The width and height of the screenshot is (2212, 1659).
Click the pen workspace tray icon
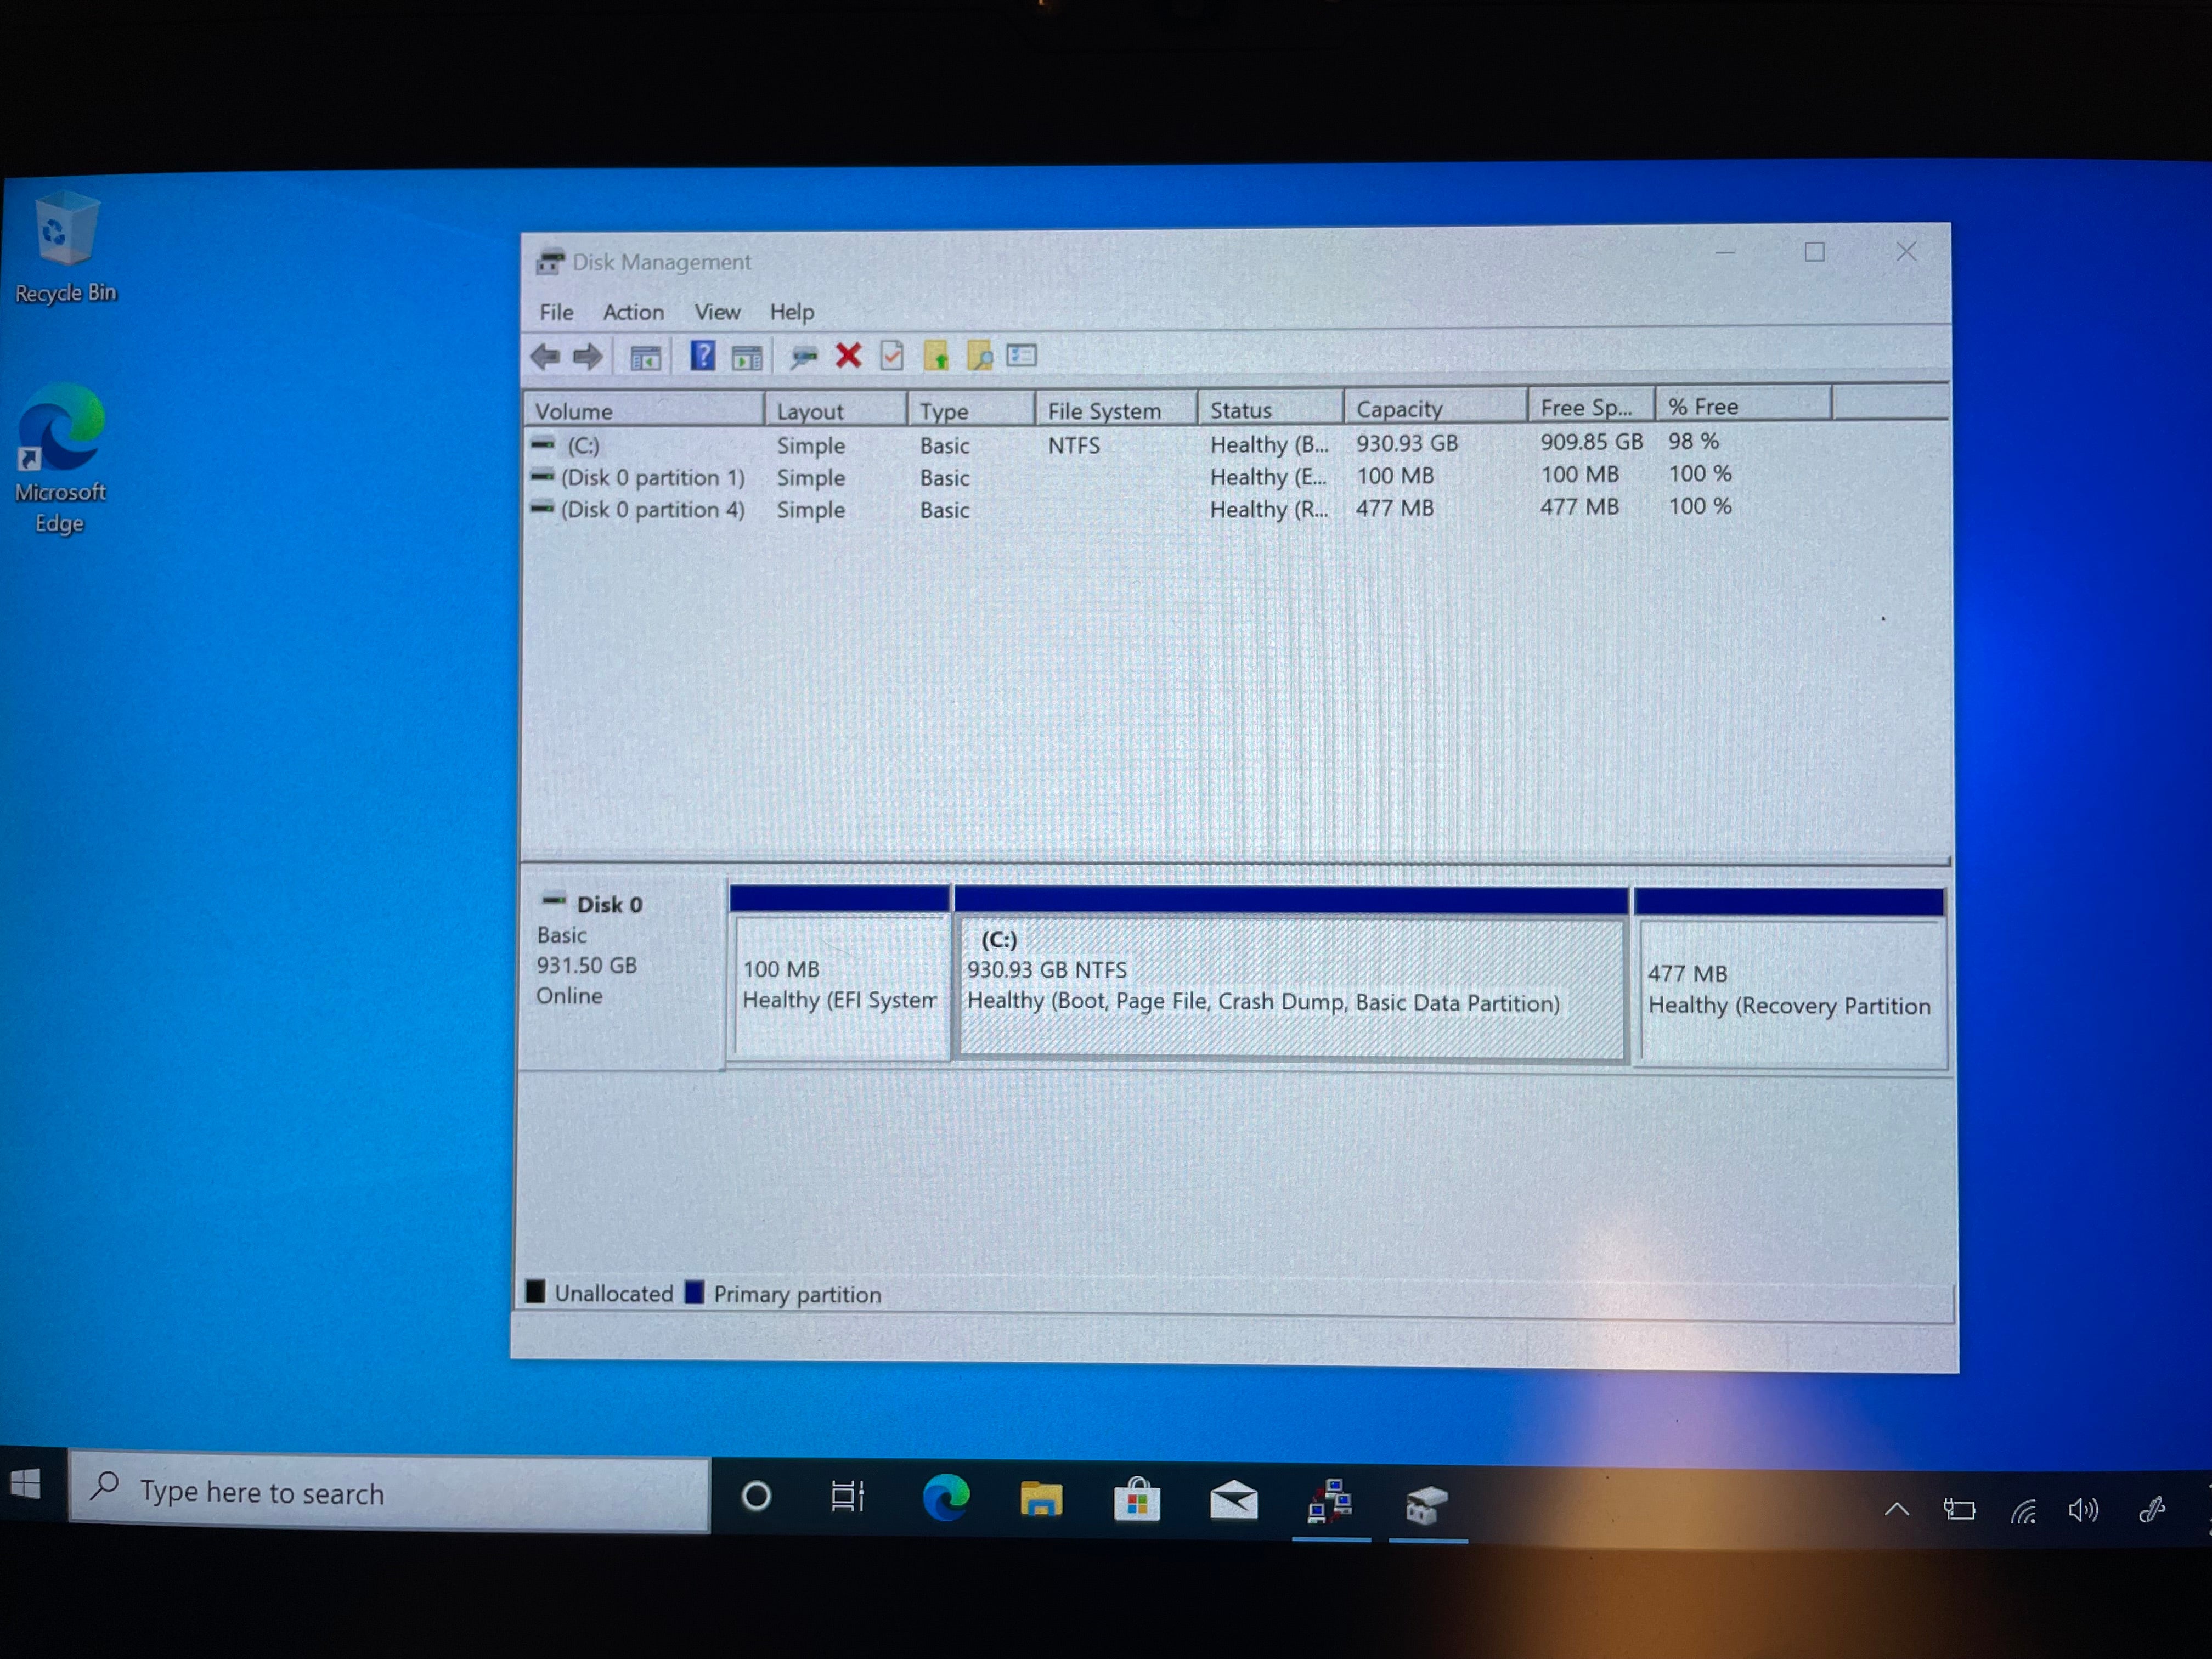[2151, 1510]
